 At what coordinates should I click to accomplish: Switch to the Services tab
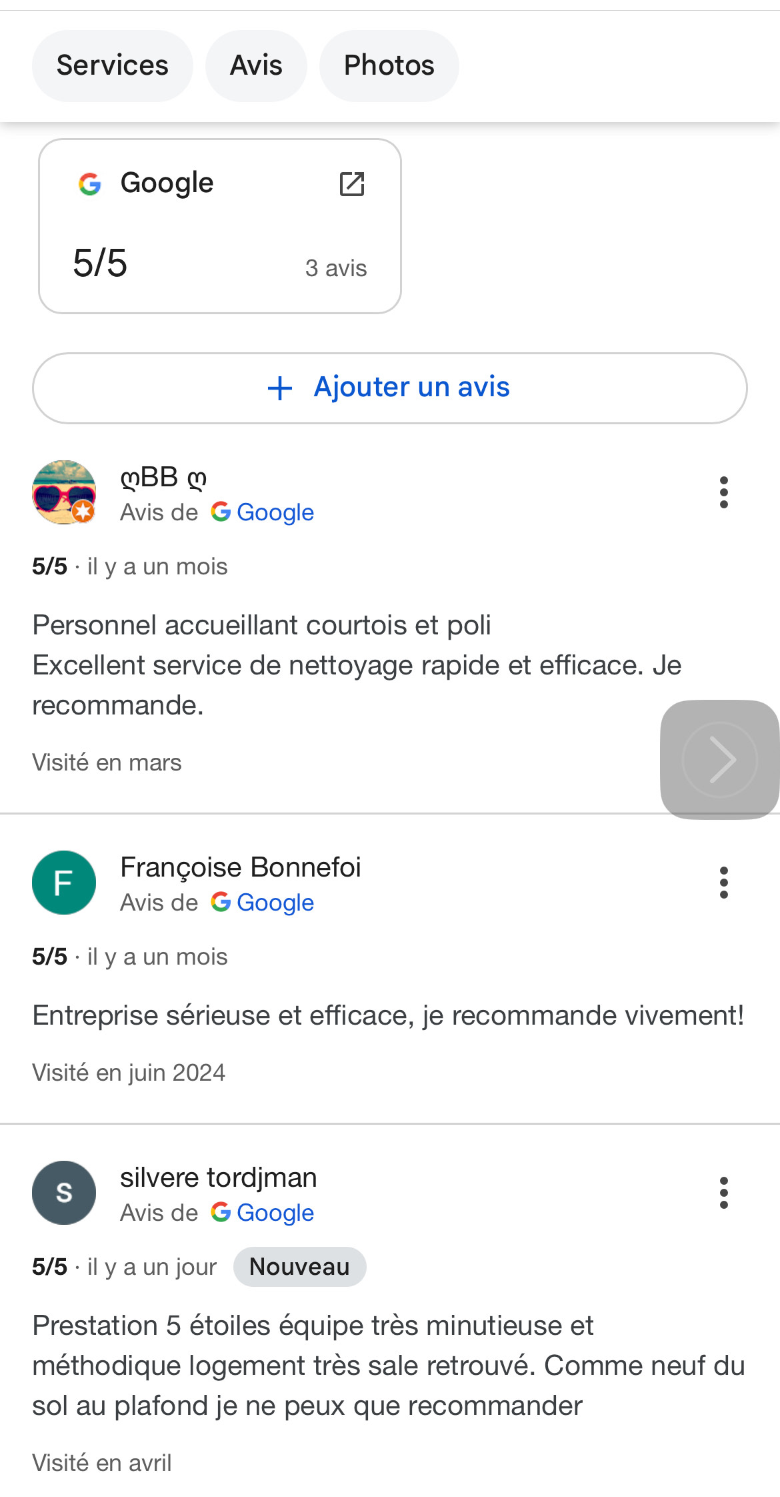coord(113,66)
